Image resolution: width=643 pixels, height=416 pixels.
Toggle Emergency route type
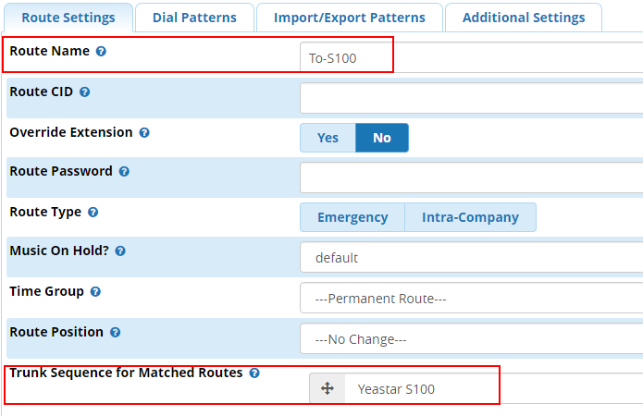tap(352, 217)
